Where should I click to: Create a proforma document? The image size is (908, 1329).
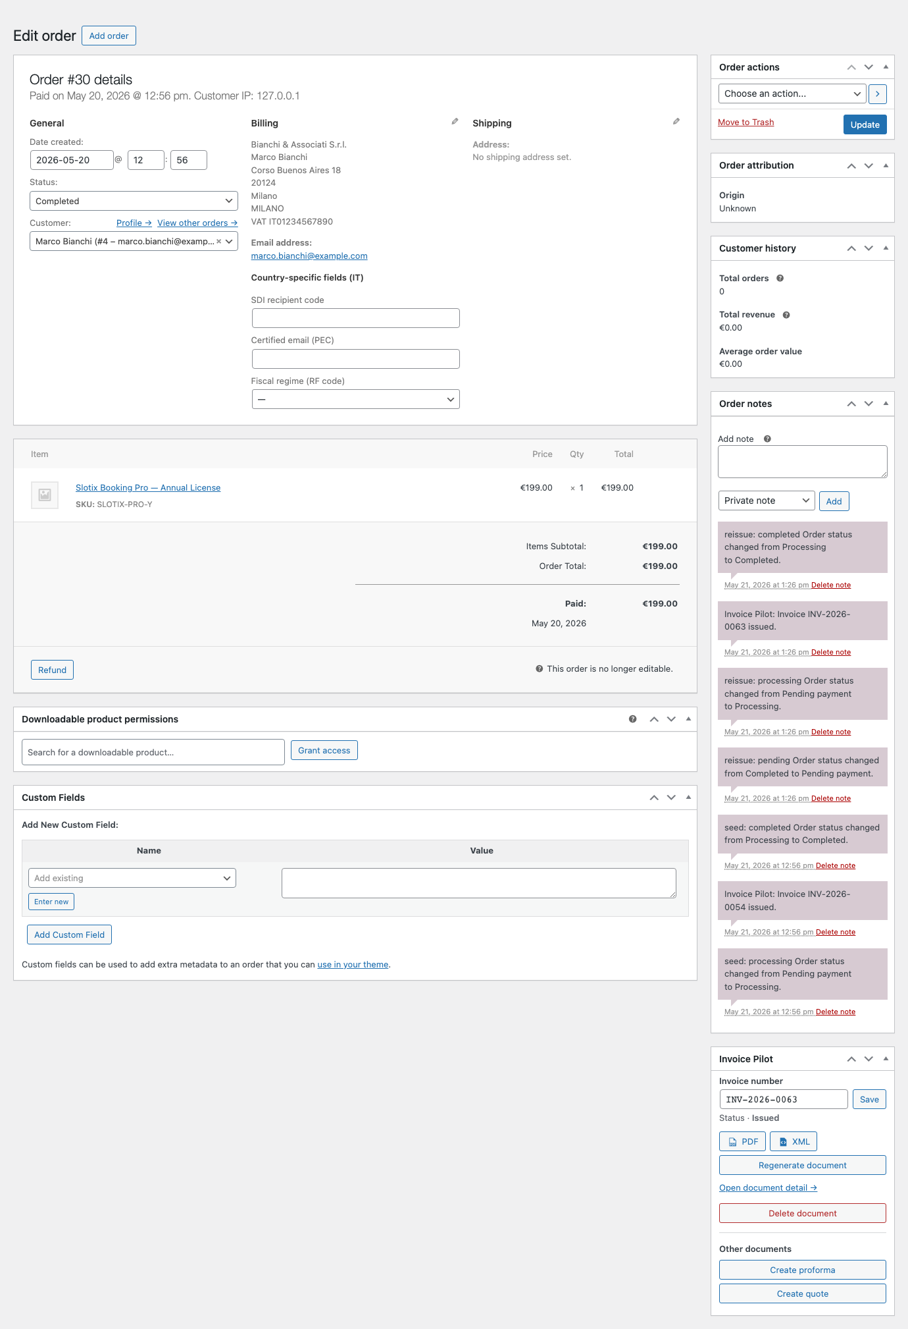[x=803, y=1270]
